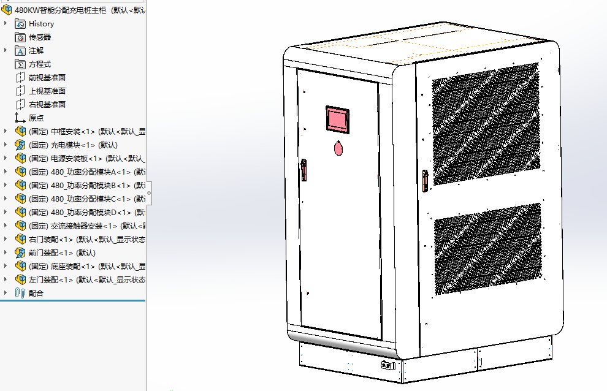The height and width of the screenshot is (391, 607).
Task: Click the 充电模块<1> lightweight component icon
Action: click(20, 145)
